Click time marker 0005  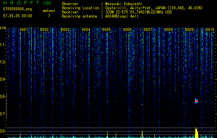tap(107, 30)
